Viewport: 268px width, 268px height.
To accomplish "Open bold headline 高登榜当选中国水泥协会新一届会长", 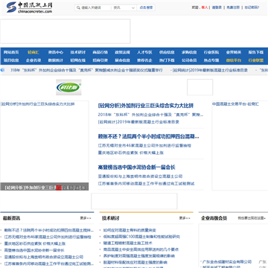I will pos(136,167).
